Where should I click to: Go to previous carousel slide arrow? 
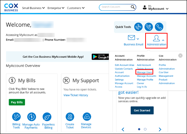[123, 129]
